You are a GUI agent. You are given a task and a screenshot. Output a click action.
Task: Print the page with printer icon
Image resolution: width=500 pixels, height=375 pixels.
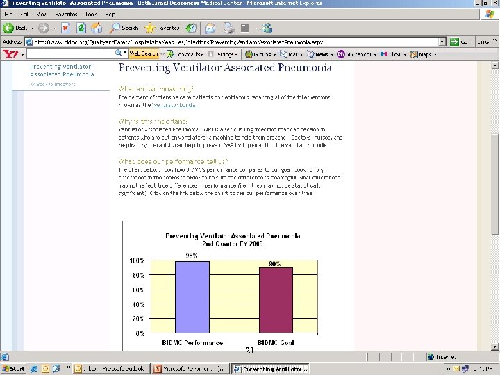[228, 28]
